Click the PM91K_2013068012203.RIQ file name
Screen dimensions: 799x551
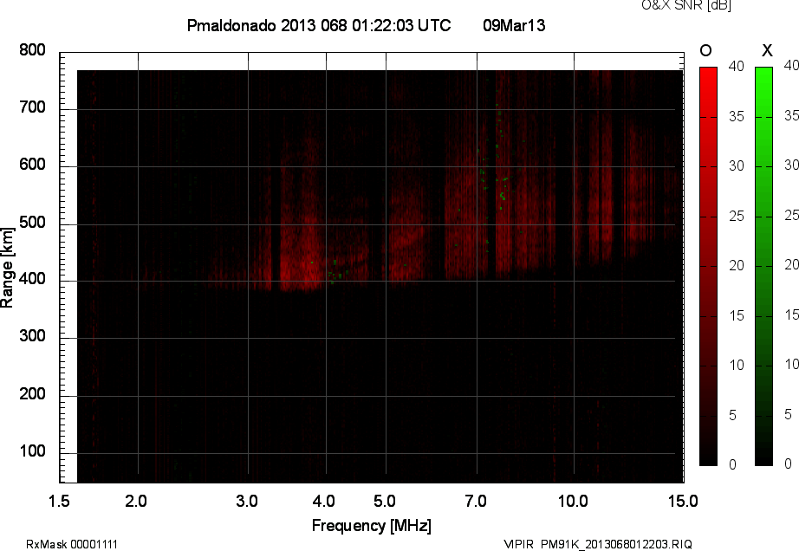pos(616,544)
